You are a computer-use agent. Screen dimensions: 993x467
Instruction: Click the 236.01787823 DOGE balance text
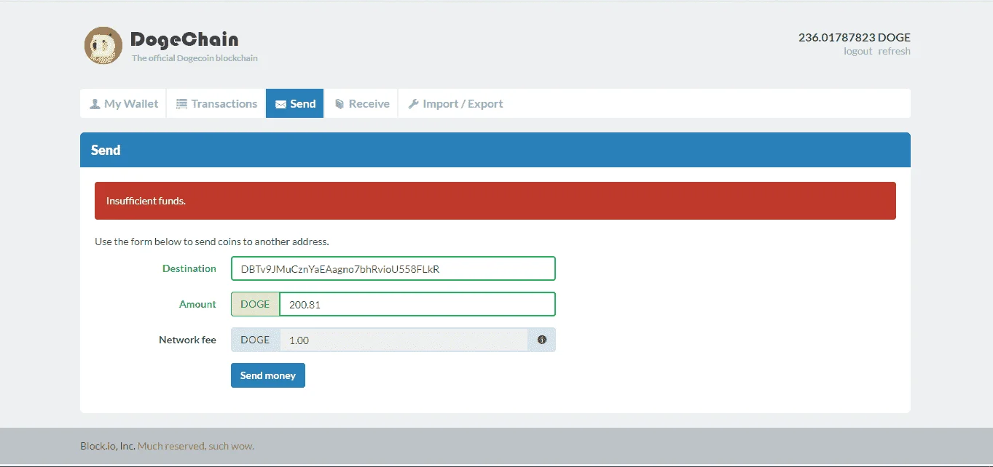[x=855, y=37]
